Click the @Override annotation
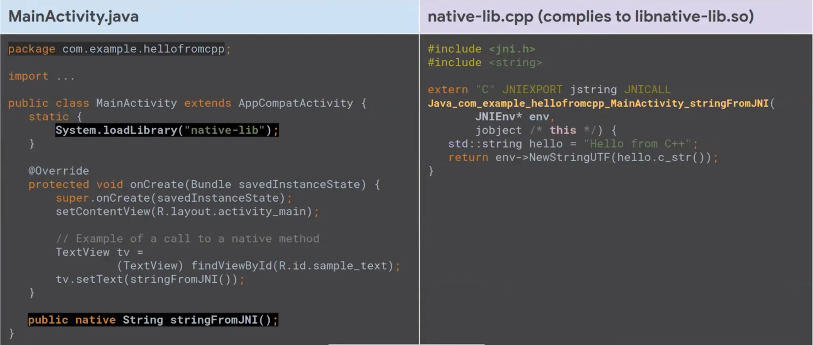 point(59,171)
